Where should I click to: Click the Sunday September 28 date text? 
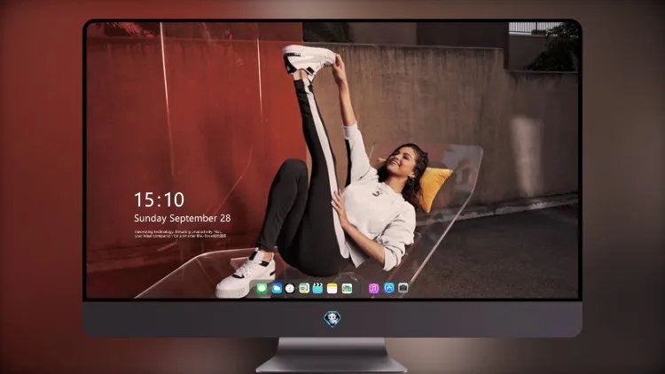click(183, 218)
